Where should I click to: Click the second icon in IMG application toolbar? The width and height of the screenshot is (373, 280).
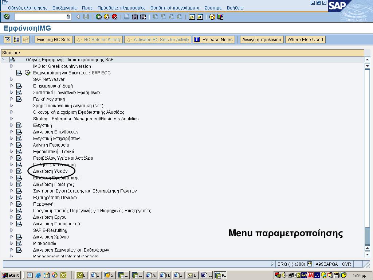pos(17,39)
